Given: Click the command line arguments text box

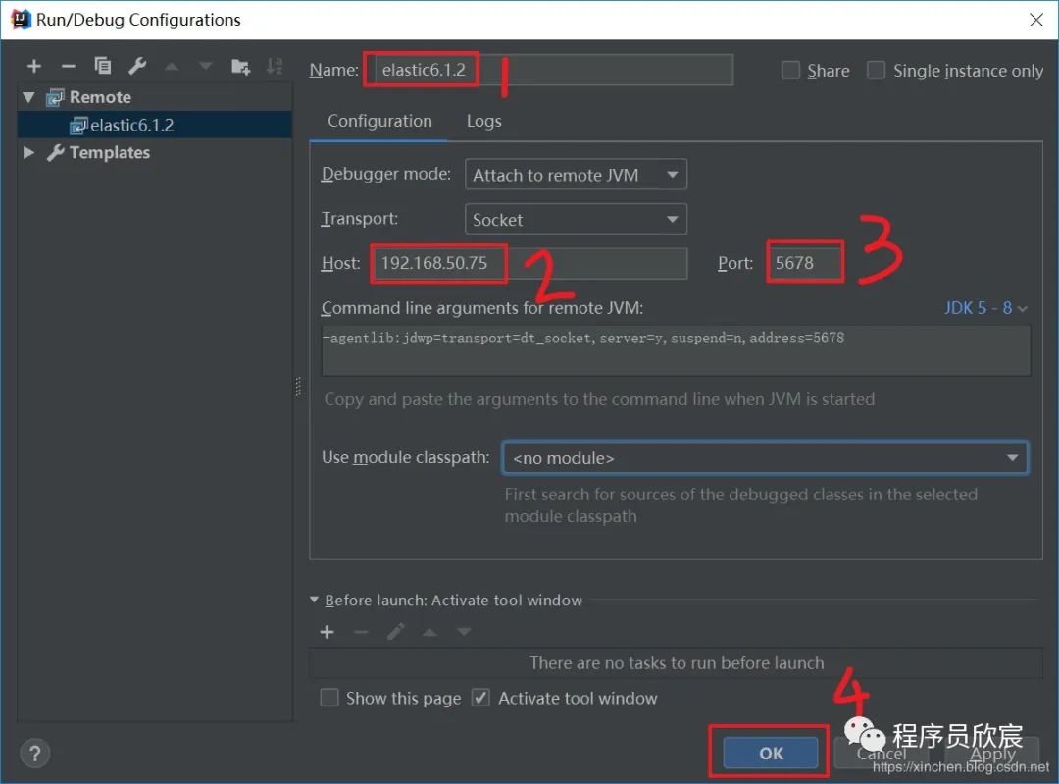Looking at the screenshot, I should click(x=676, y=350).
